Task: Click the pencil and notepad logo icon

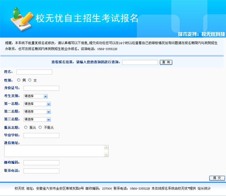Action: (22, 19)
